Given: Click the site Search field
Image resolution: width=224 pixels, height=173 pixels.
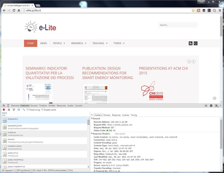Looking at the screenshot, I should point(178,25).
